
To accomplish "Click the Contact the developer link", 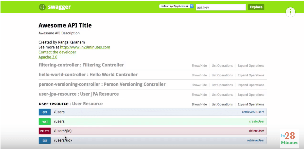I will coord(57,52).
